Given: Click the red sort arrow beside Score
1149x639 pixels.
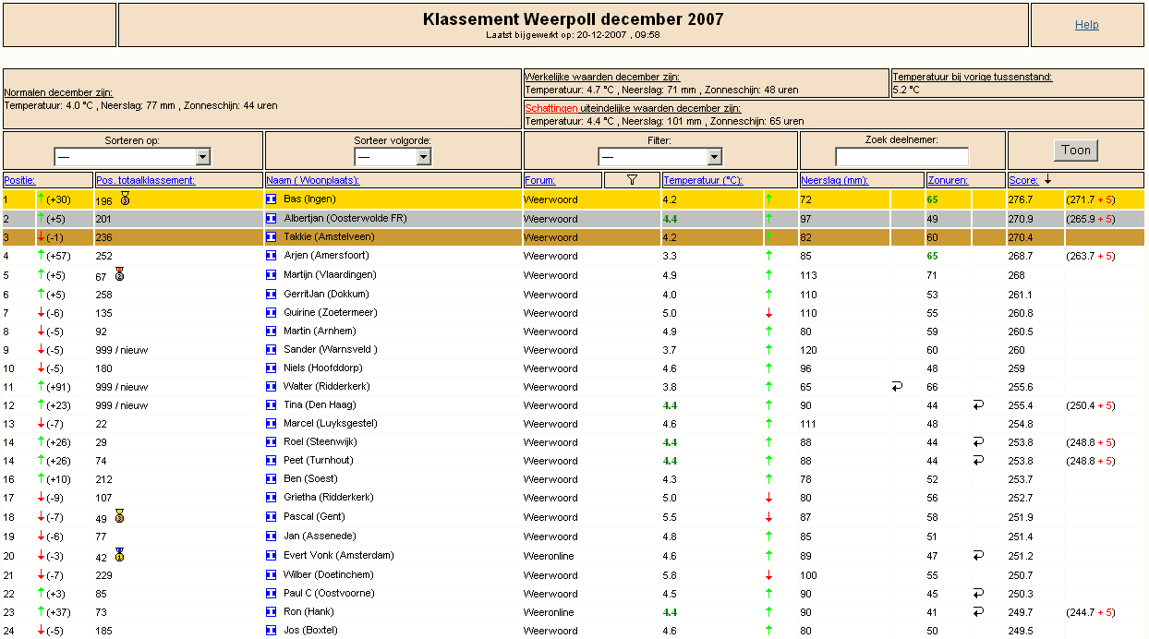Looking at the screenshot, I should (1047, 180).
